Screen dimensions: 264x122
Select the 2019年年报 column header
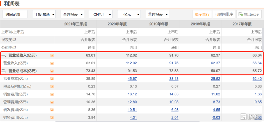pos(159,24)
